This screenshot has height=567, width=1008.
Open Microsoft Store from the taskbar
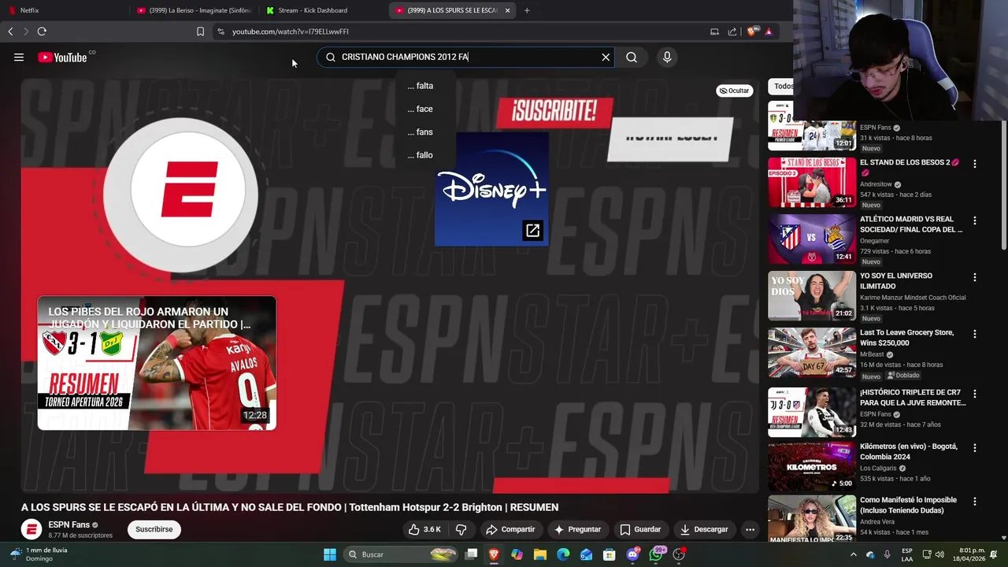click(610, 554)
